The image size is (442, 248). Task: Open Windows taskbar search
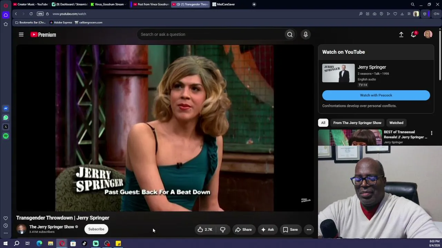[x=17, y=244]
